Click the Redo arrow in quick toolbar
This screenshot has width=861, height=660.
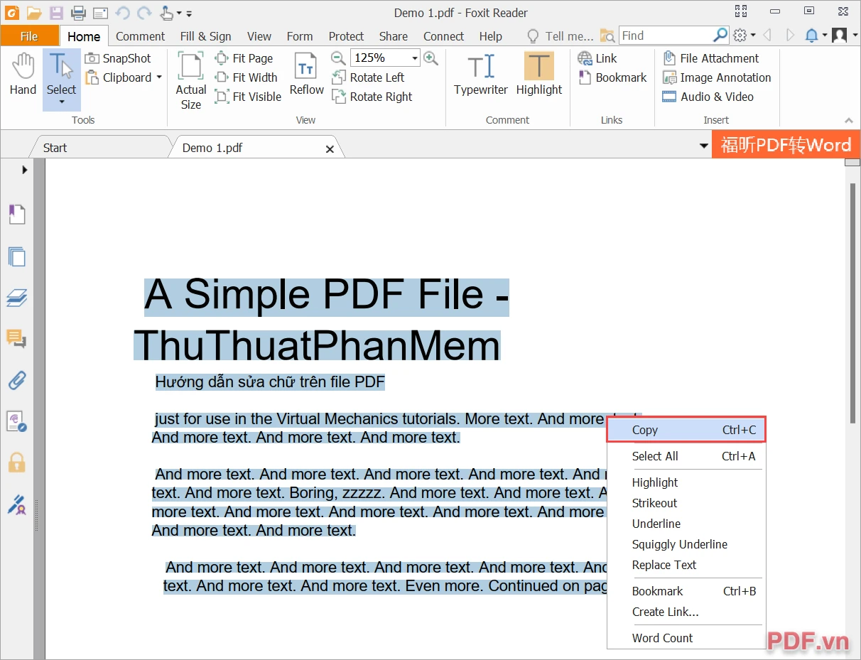coord(144,13)
